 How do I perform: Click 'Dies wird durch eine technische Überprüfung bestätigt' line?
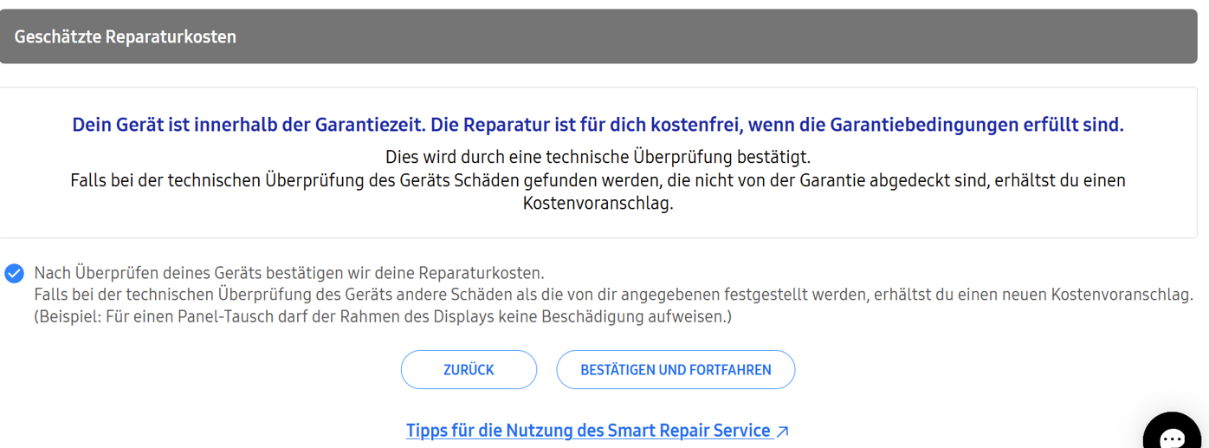pos(598,158)
